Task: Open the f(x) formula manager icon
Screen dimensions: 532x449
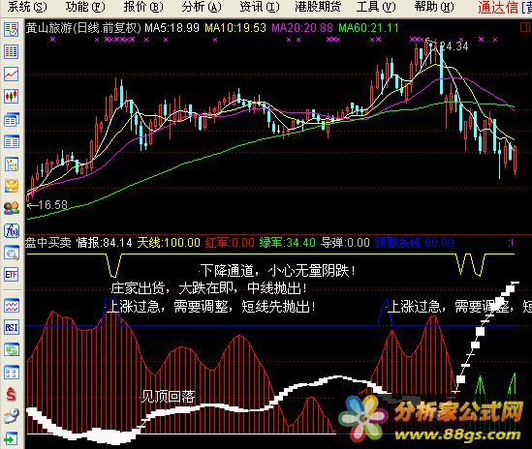Action: tap(12, 230)
